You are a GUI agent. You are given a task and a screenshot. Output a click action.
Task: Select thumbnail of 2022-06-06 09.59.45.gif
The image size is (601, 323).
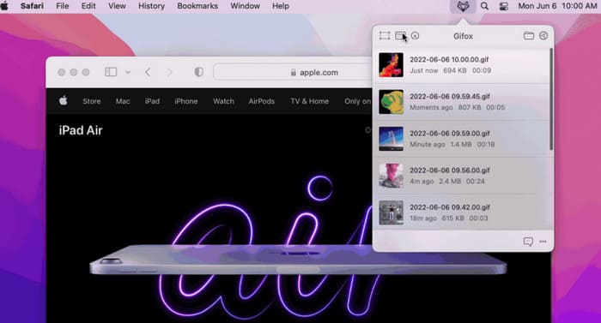point(391,102)
